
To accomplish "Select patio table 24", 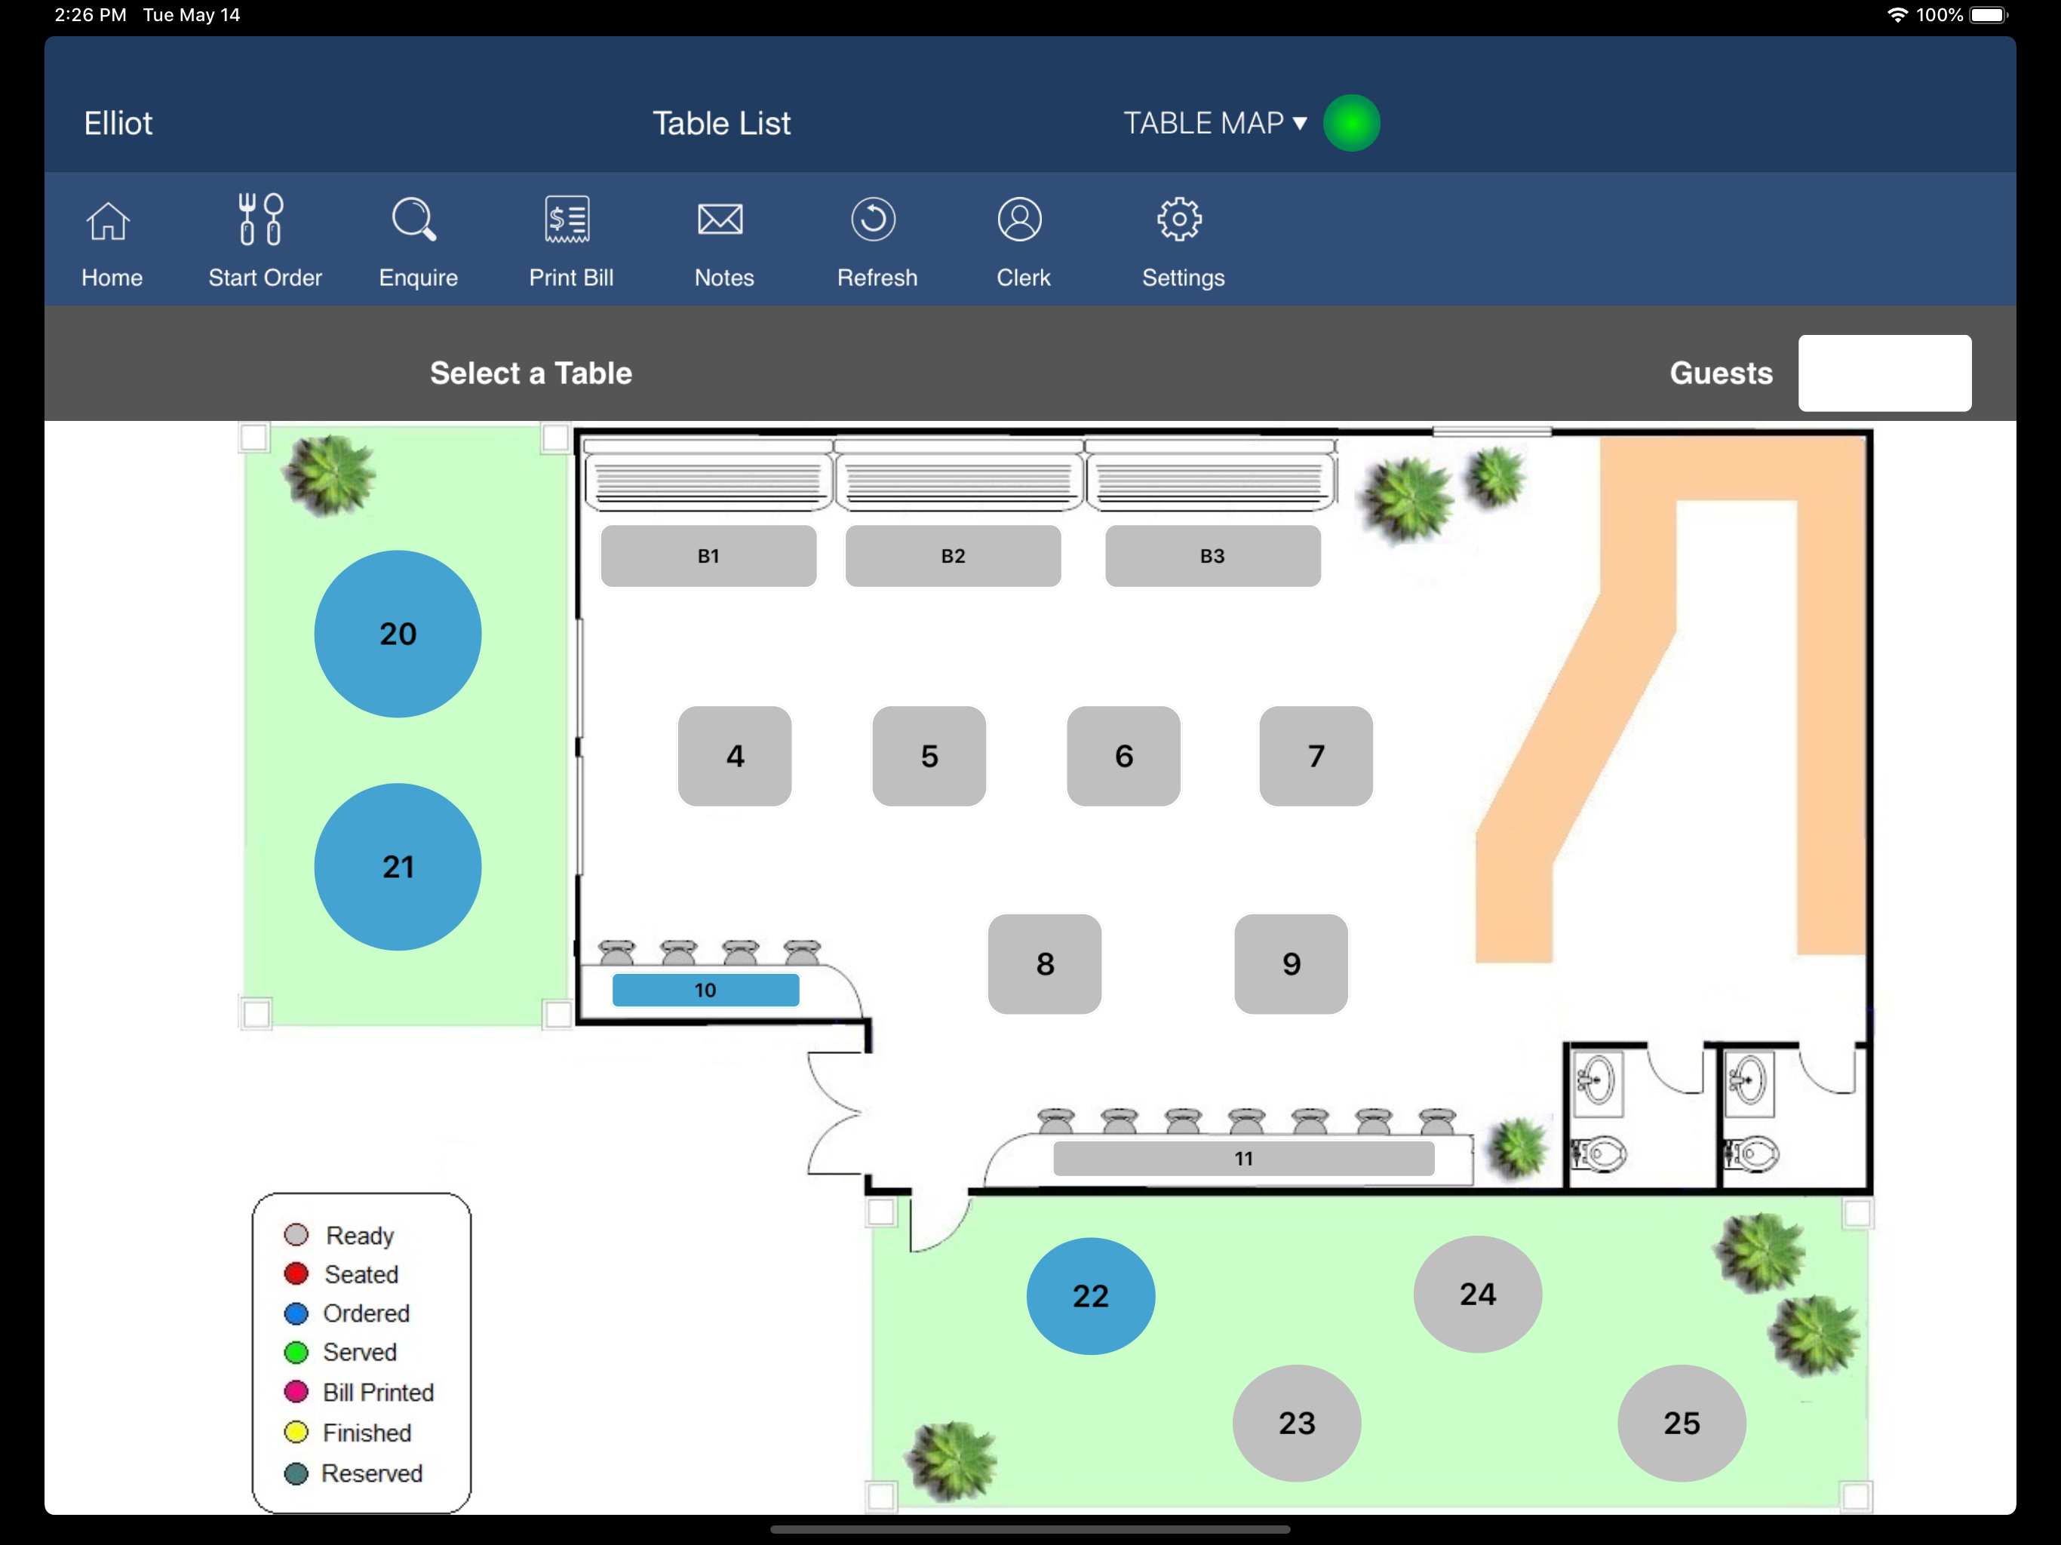I will [x=1478, y=1295].
